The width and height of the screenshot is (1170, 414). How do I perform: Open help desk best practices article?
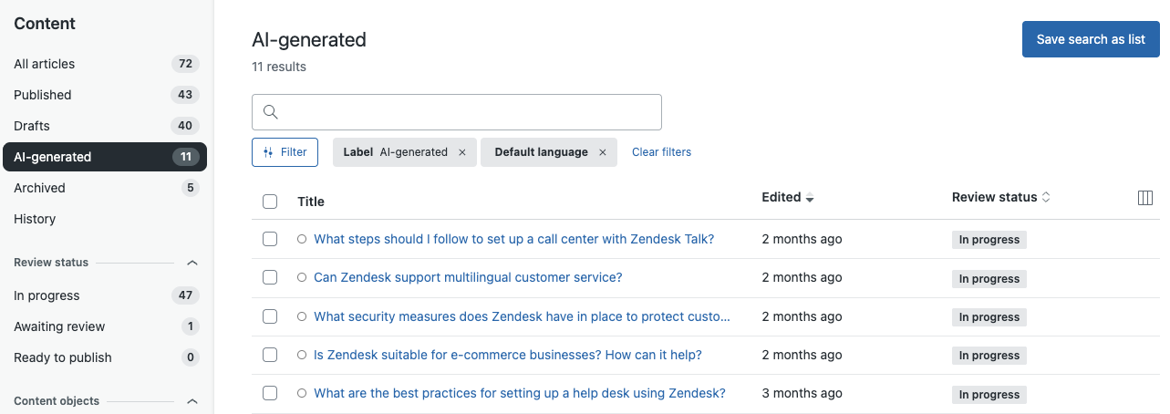coord(519,393)
